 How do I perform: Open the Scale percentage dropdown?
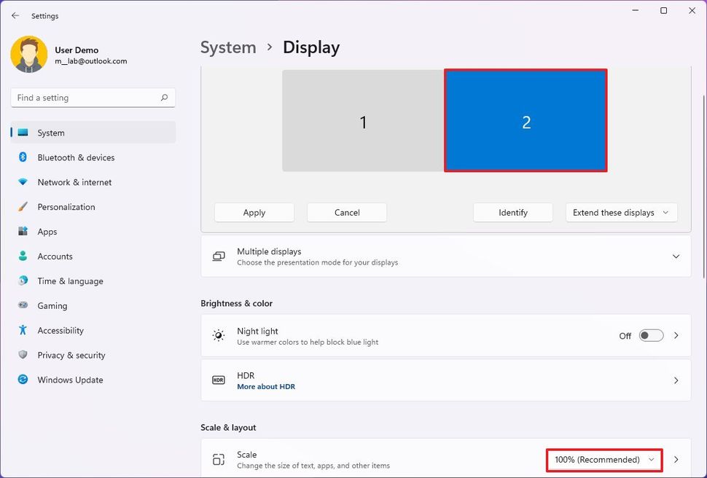pos(604,460)
